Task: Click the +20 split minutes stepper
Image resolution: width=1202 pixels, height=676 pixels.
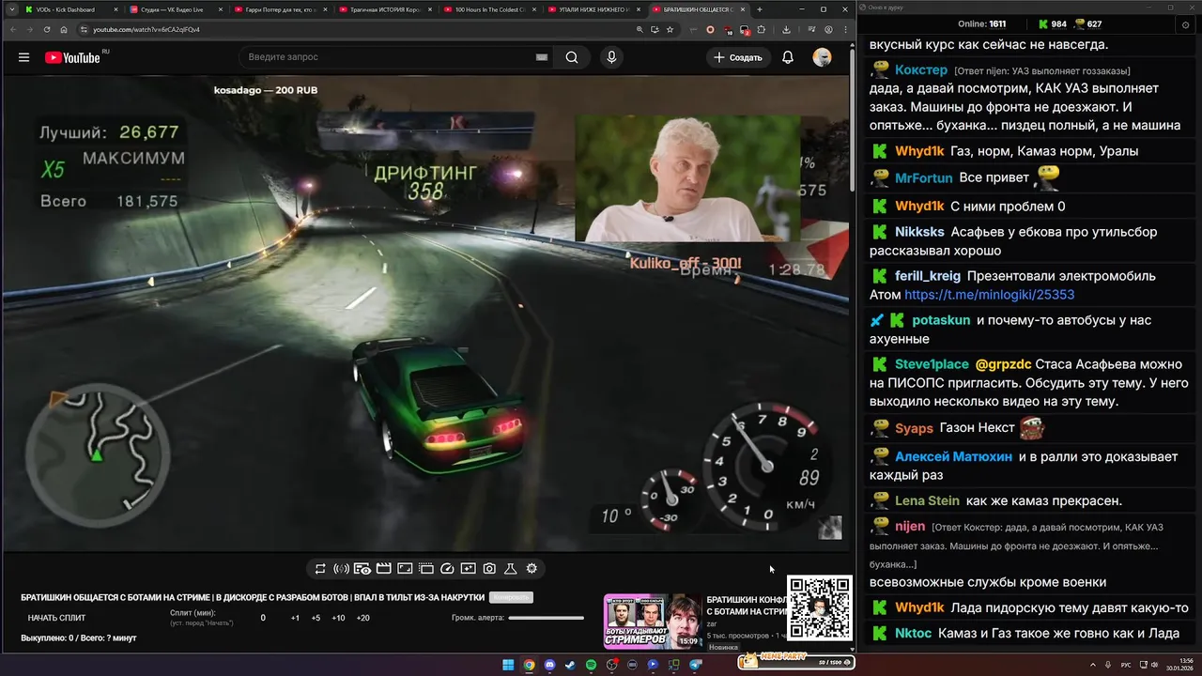Action: (362, 618)
